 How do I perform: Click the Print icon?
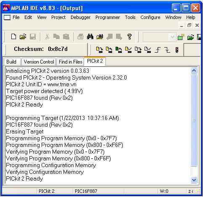(x=81, y=37)
